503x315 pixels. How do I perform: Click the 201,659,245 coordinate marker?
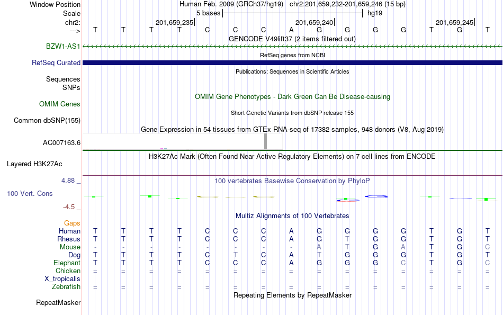[455, 22]
